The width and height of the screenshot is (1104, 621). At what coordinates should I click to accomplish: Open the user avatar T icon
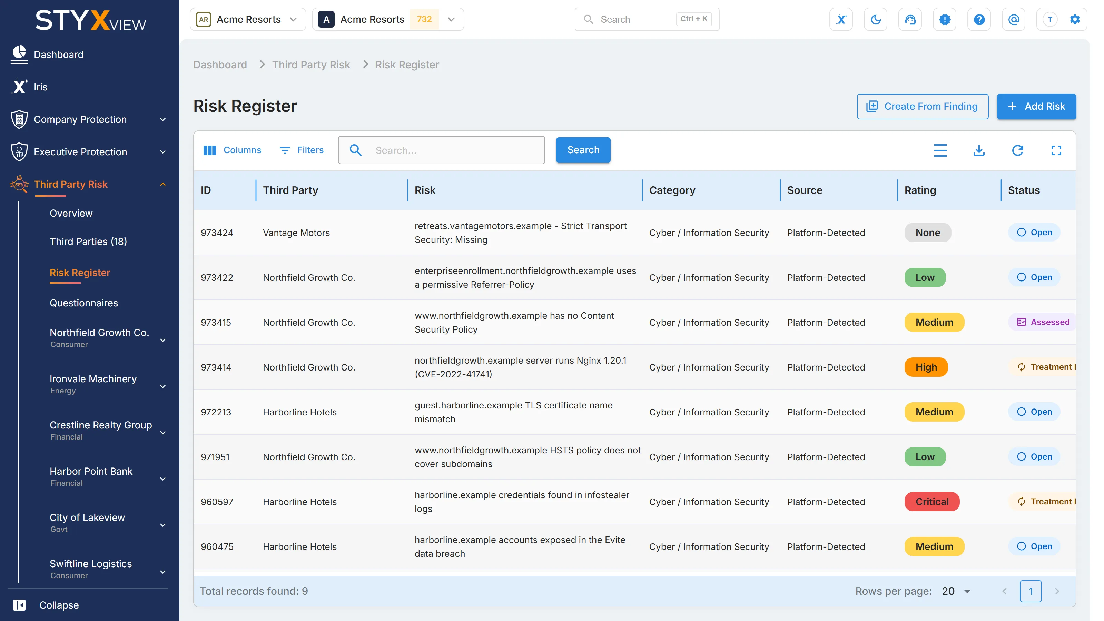click(1049, 19)
